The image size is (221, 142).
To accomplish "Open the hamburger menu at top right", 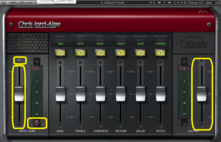I will pyautogui.click(x=218, y=2).
